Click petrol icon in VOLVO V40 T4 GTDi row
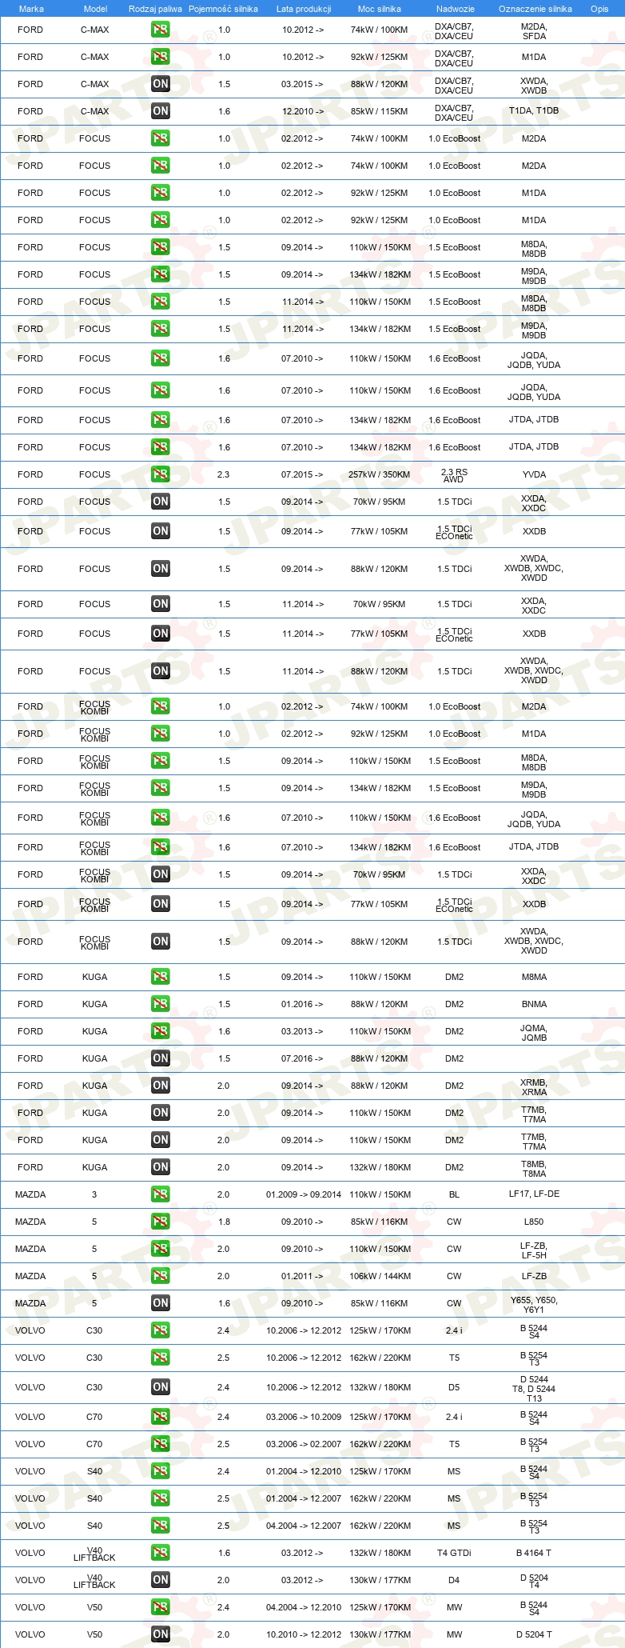Viewport: 625px width, 1648px height. coord(161,1553)
